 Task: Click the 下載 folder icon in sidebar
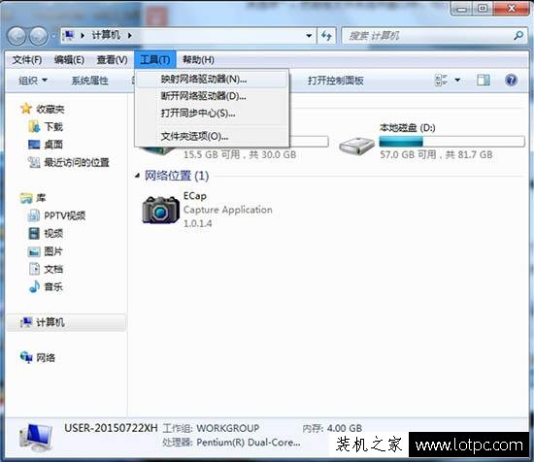pos(34,126)
